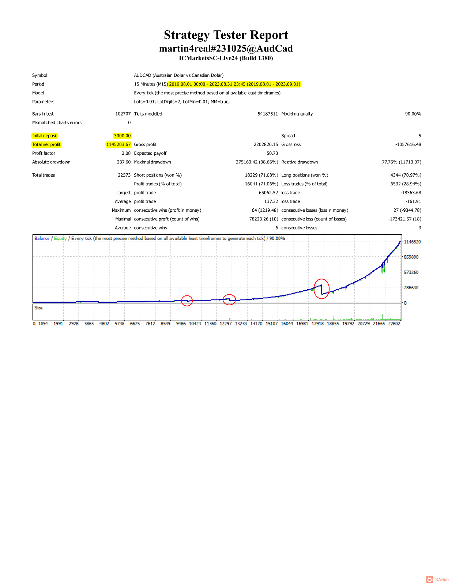Click Short positions value 18229 (71.08%)
Image resolution: width=452 pixels, height=585 pixels.
(x=261, y=175)
